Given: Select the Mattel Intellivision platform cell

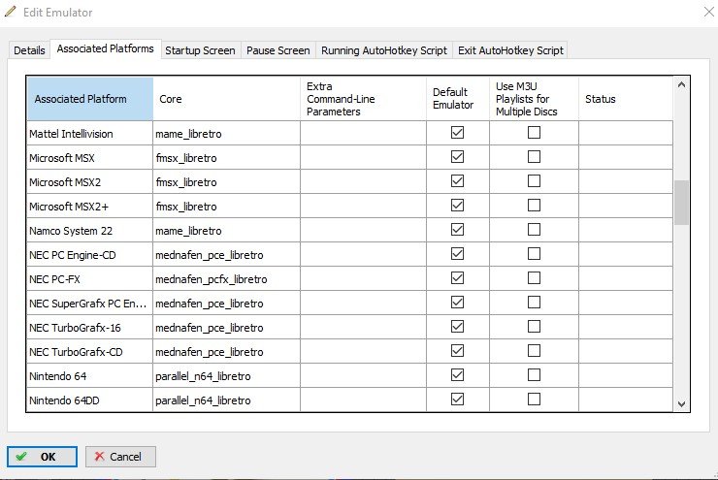Looking at the screenshot, I should coord(89,134).
